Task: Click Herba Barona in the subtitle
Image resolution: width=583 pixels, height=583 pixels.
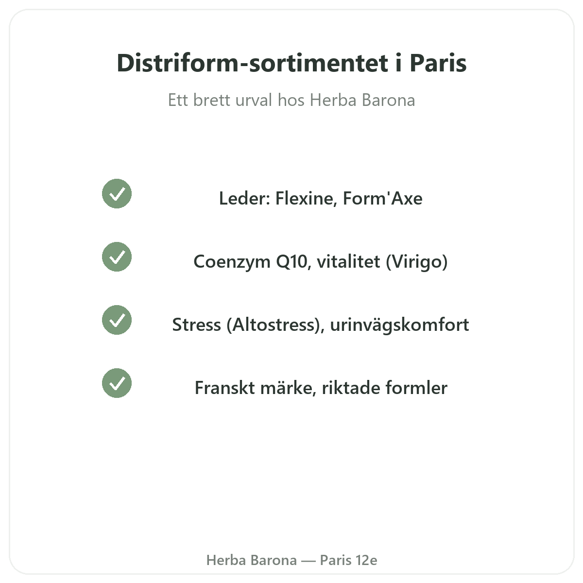Action: [x=362, y=100]
